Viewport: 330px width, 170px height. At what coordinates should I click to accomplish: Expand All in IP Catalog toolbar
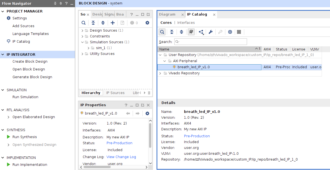click(x=182, y=32)
